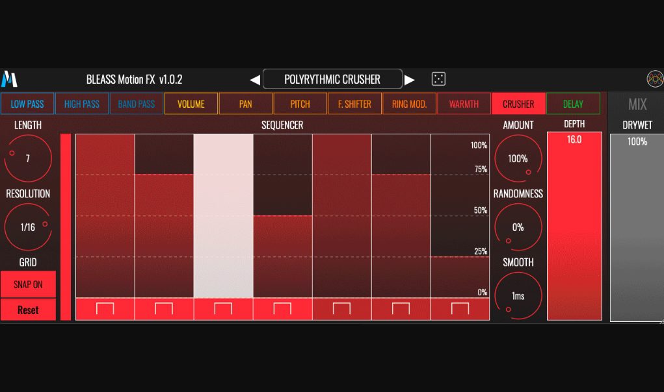
Task: Click the MIX panel header
Action: (637, 104)
